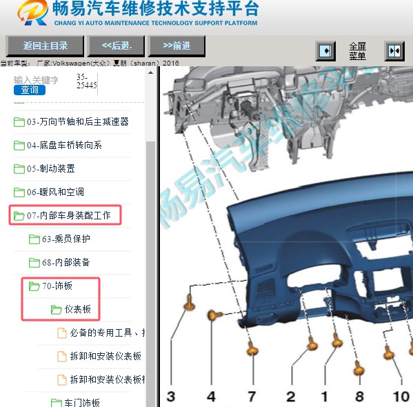Screen dimensions: 413x407
Task: Click folder icon of 68-内部装备
Action: [34, 263]
